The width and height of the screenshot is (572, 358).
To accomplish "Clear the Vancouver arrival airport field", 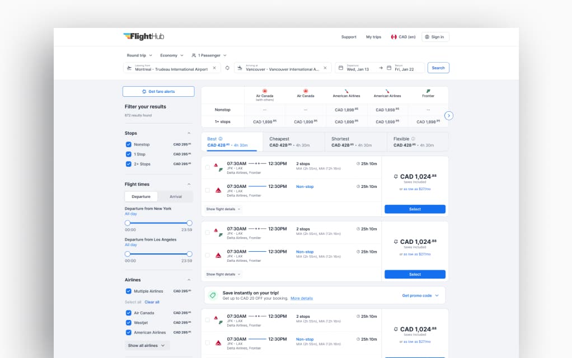I will [325, 68].
